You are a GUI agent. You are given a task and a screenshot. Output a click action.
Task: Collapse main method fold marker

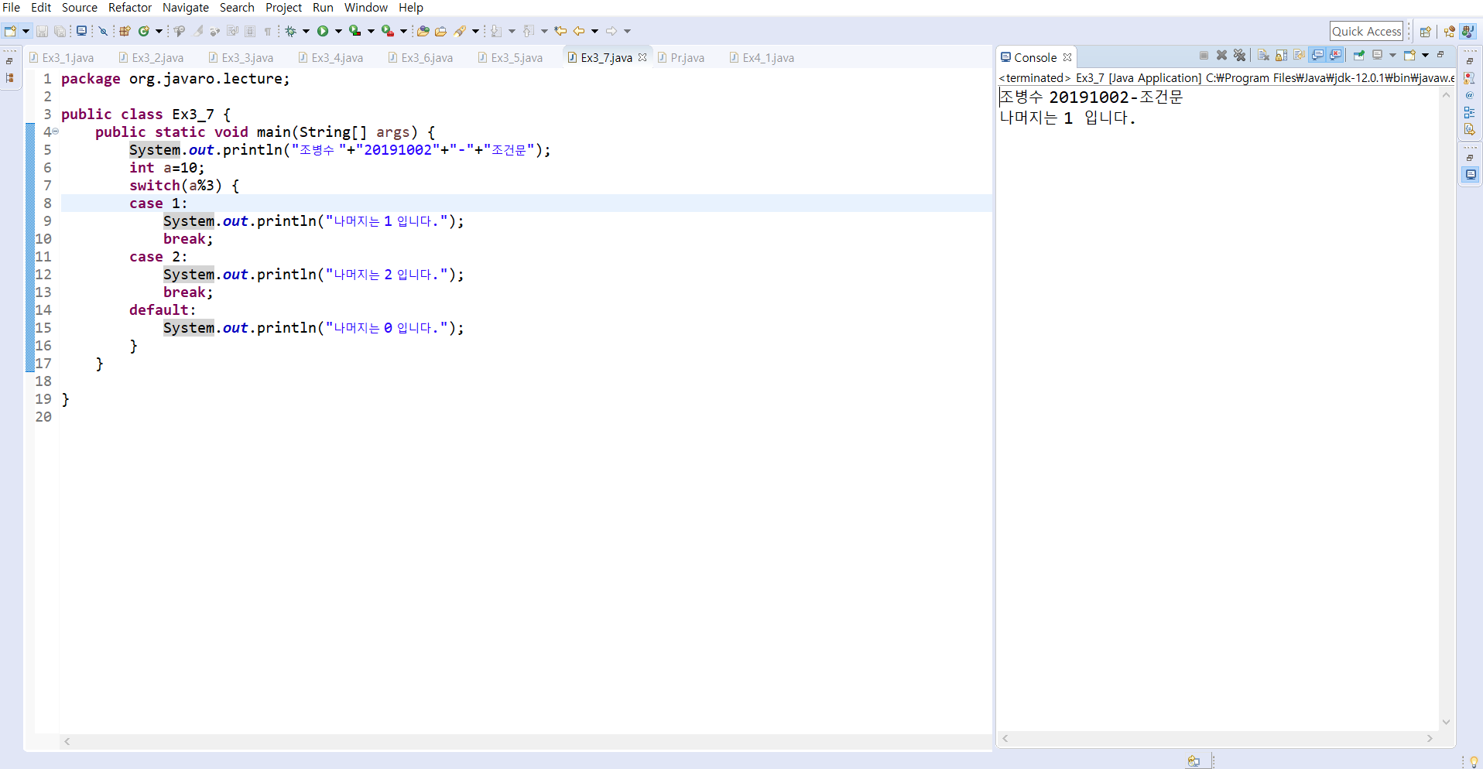pos(55,132)
